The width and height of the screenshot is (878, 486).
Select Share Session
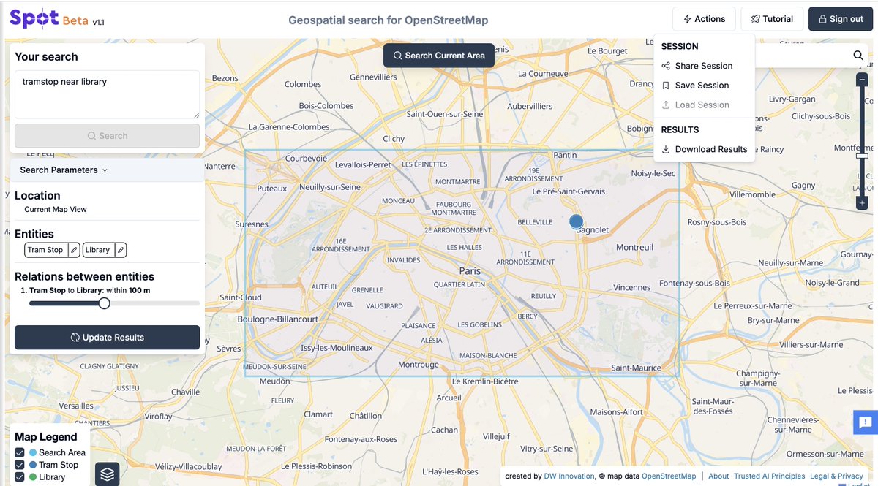tap(704, 66)
